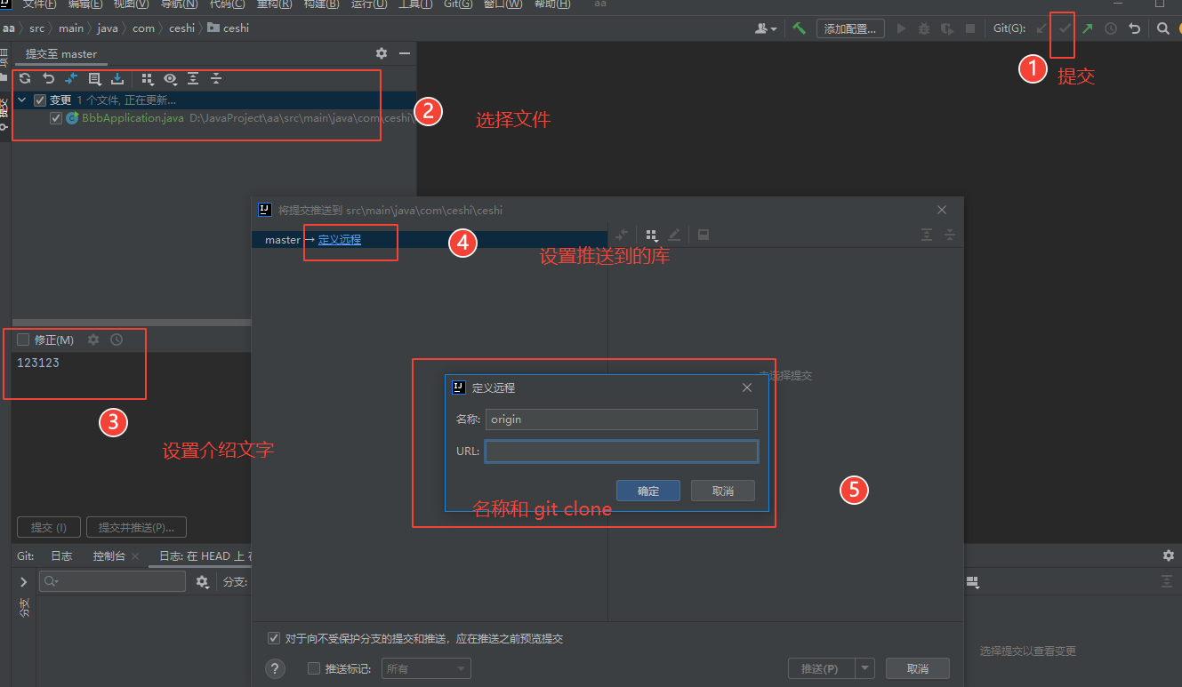Click the Git commit checkmark icon
This screenshot has width=1182, height=687.
click(1064, 28)
